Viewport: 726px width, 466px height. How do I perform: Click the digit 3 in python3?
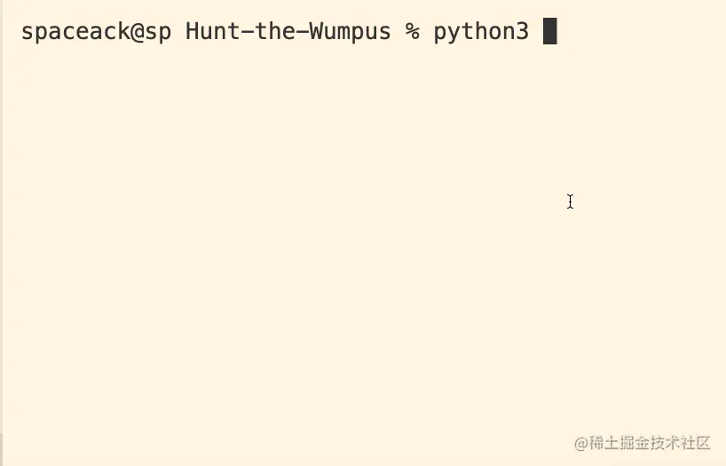tap(522, 31)
